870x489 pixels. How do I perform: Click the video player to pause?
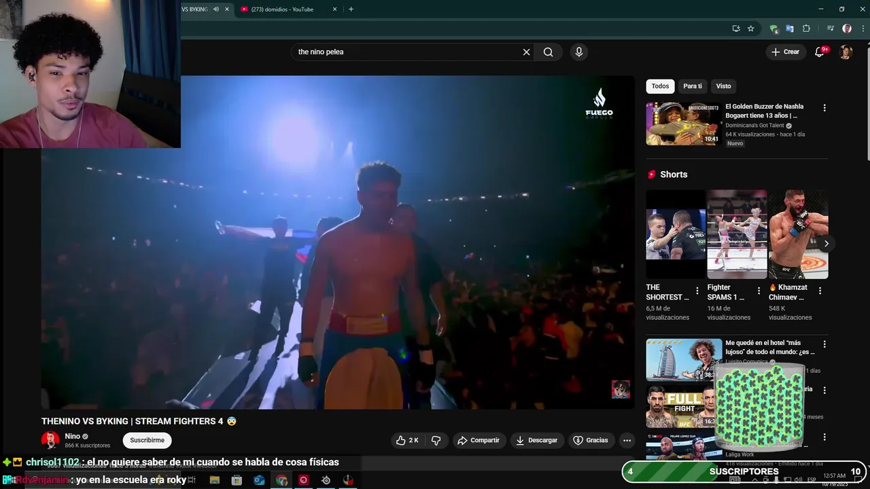point(338,242)
